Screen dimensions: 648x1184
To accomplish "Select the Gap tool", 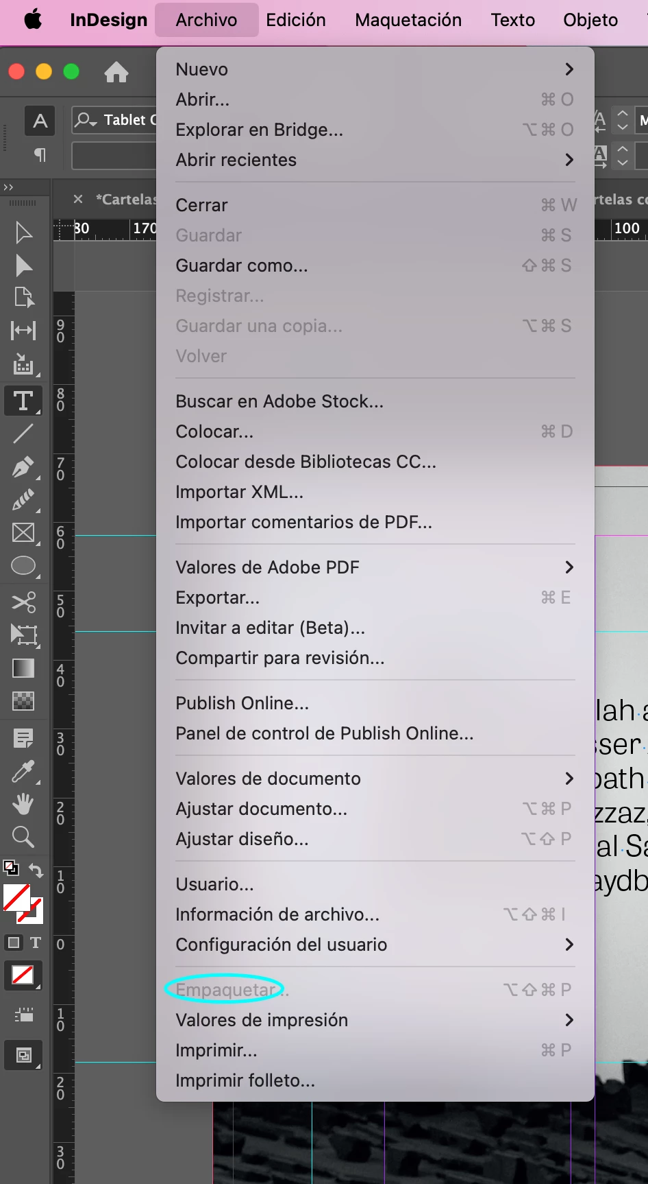I will (23, 331).
